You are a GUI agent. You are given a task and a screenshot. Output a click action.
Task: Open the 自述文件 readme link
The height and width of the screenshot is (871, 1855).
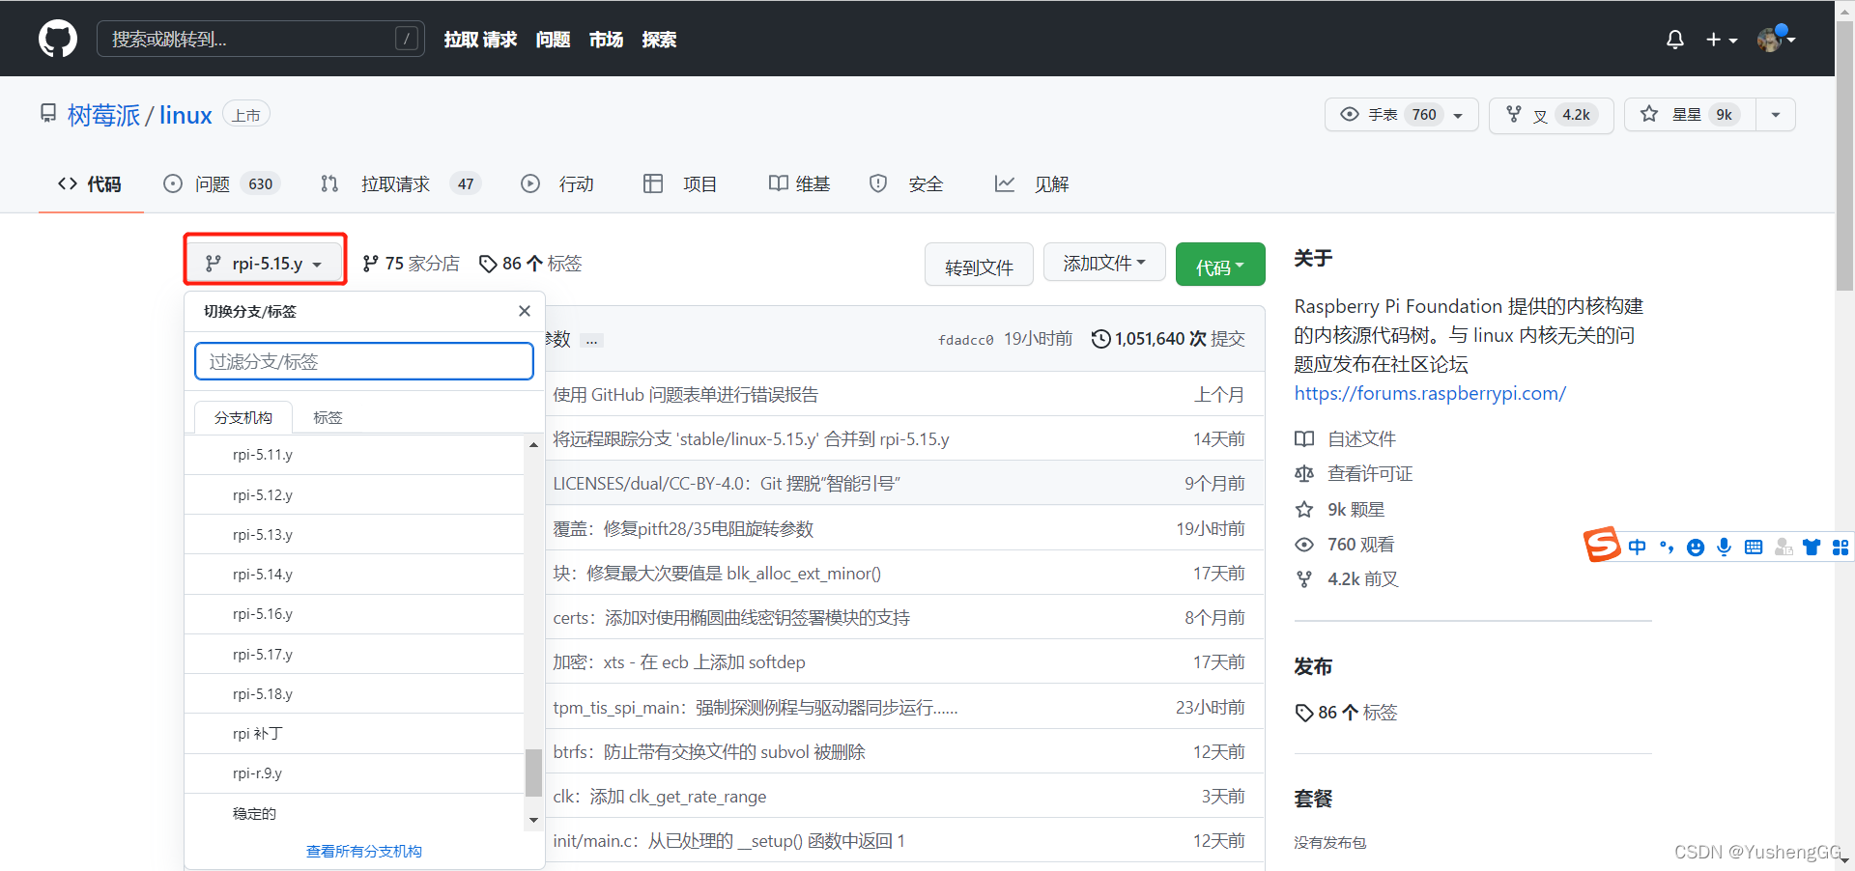[1346, 438]
